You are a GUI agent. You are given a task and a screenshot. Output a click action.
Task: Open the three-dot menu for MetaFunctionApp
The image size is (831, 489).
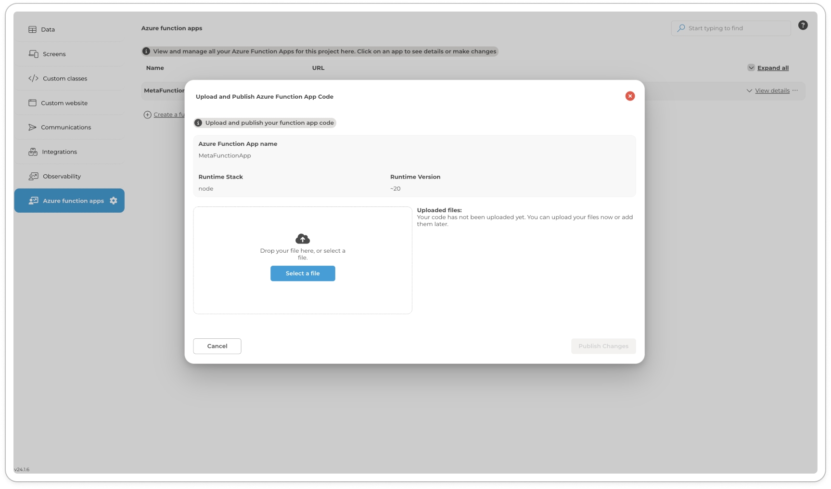(x=795, y=90)
